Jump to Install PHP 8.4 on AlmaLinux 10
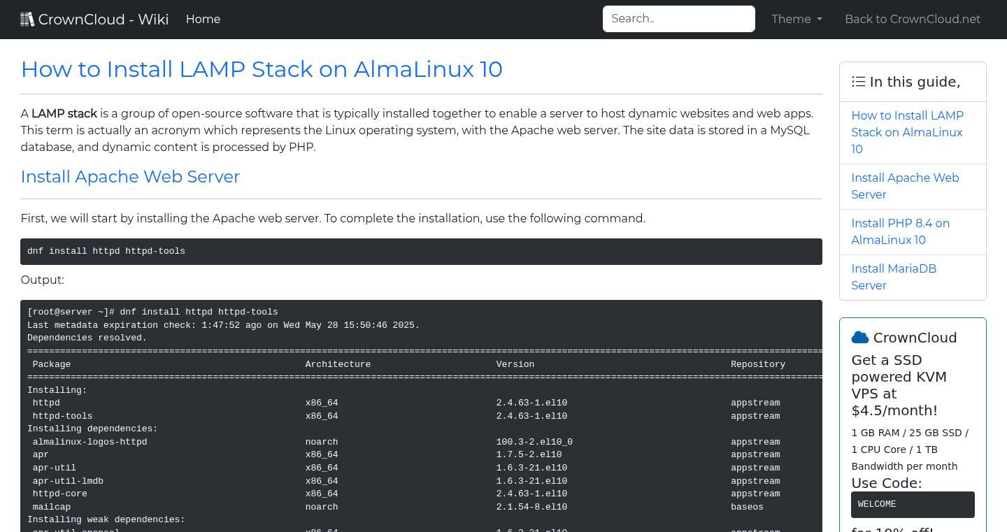Image resolution: width=1007 pixels, height=532 pixels. click(x=900, y=231)
